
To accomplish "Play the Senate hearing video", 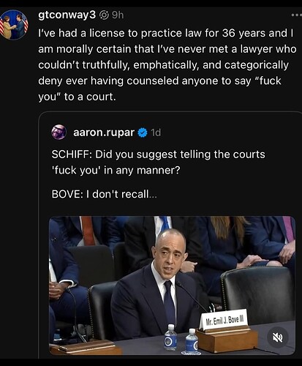I will click(x=172, y=285).
